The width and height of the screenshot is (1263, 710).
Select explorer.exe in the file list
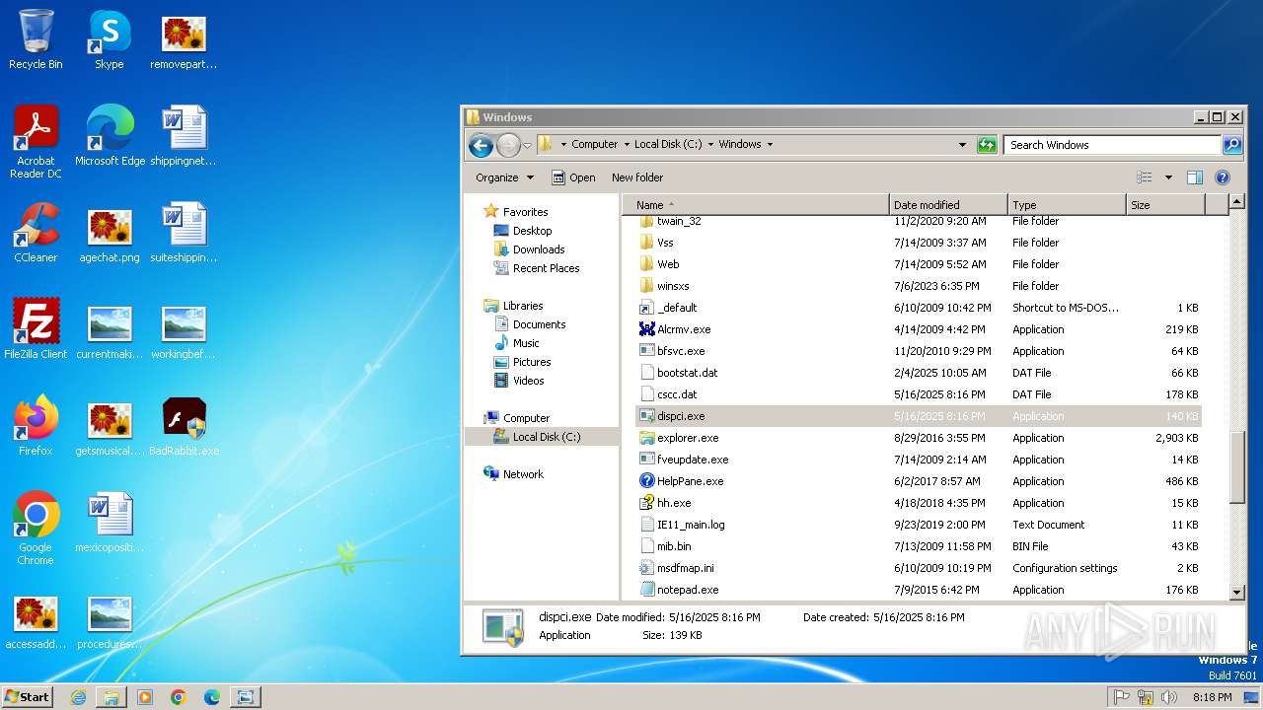[919, 438]
